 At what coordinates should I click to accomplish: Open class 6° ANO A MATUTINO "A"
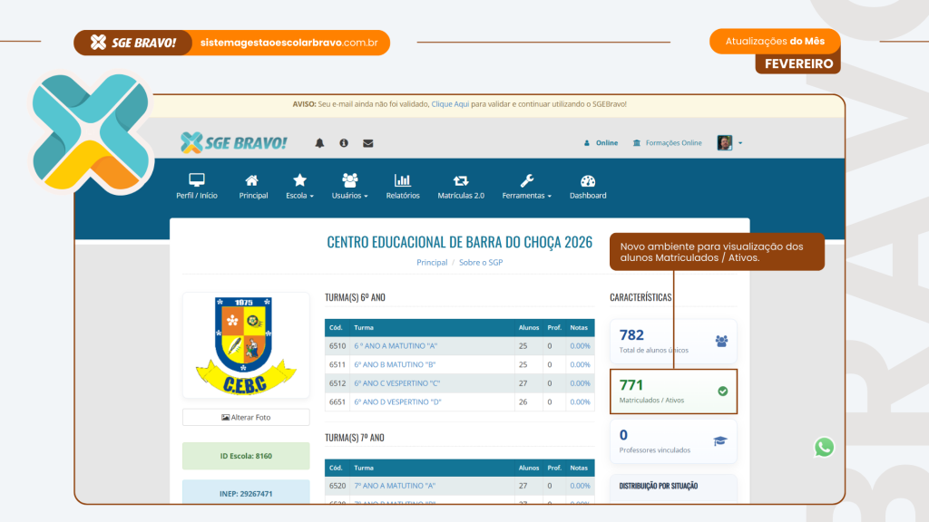(396, 346)
